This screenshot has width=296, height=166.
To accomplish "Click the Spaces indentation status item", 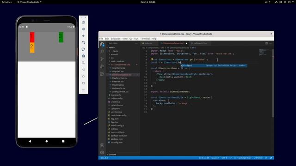I will [x=216, y=158].
